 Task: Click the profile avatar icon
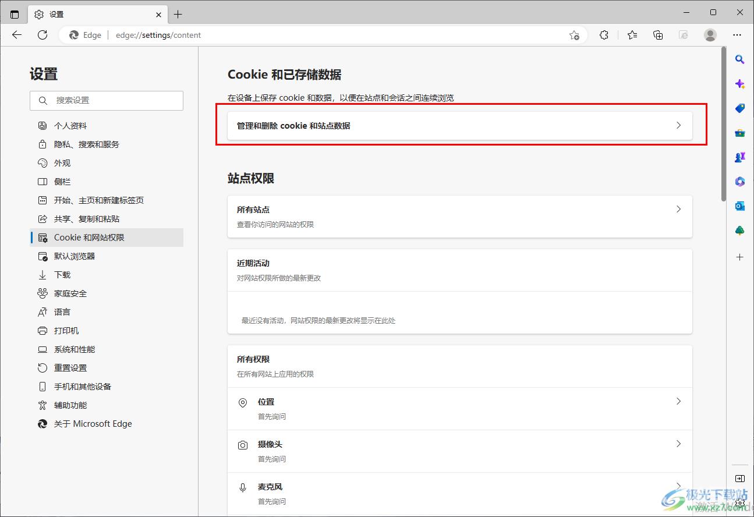710,35
